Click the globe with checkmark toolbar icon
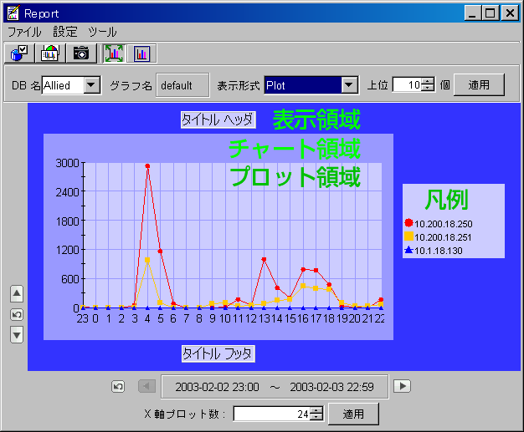The image size is (524, 432). pyautogui.click(x=19, y=53)
